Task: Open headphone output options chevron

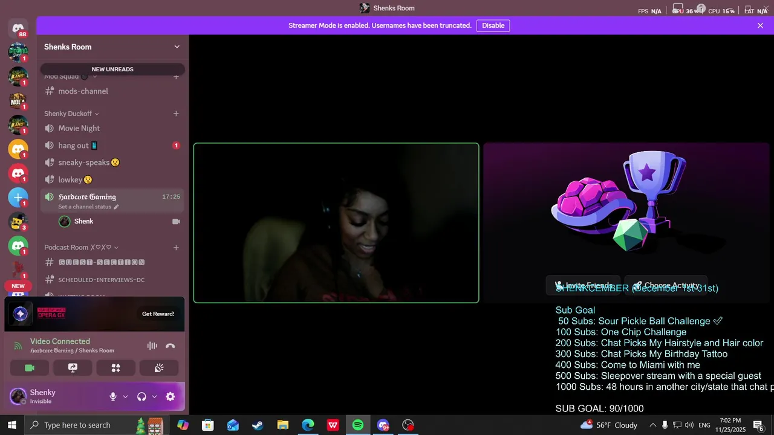Action: 154,397
